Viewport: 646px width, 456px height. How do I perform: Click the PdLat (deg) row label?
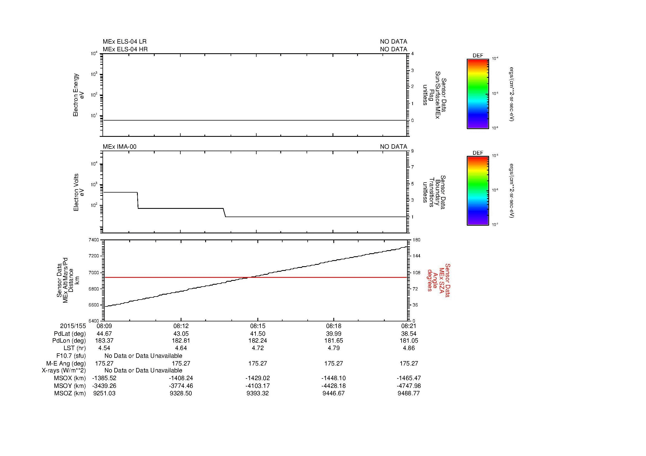70,334
